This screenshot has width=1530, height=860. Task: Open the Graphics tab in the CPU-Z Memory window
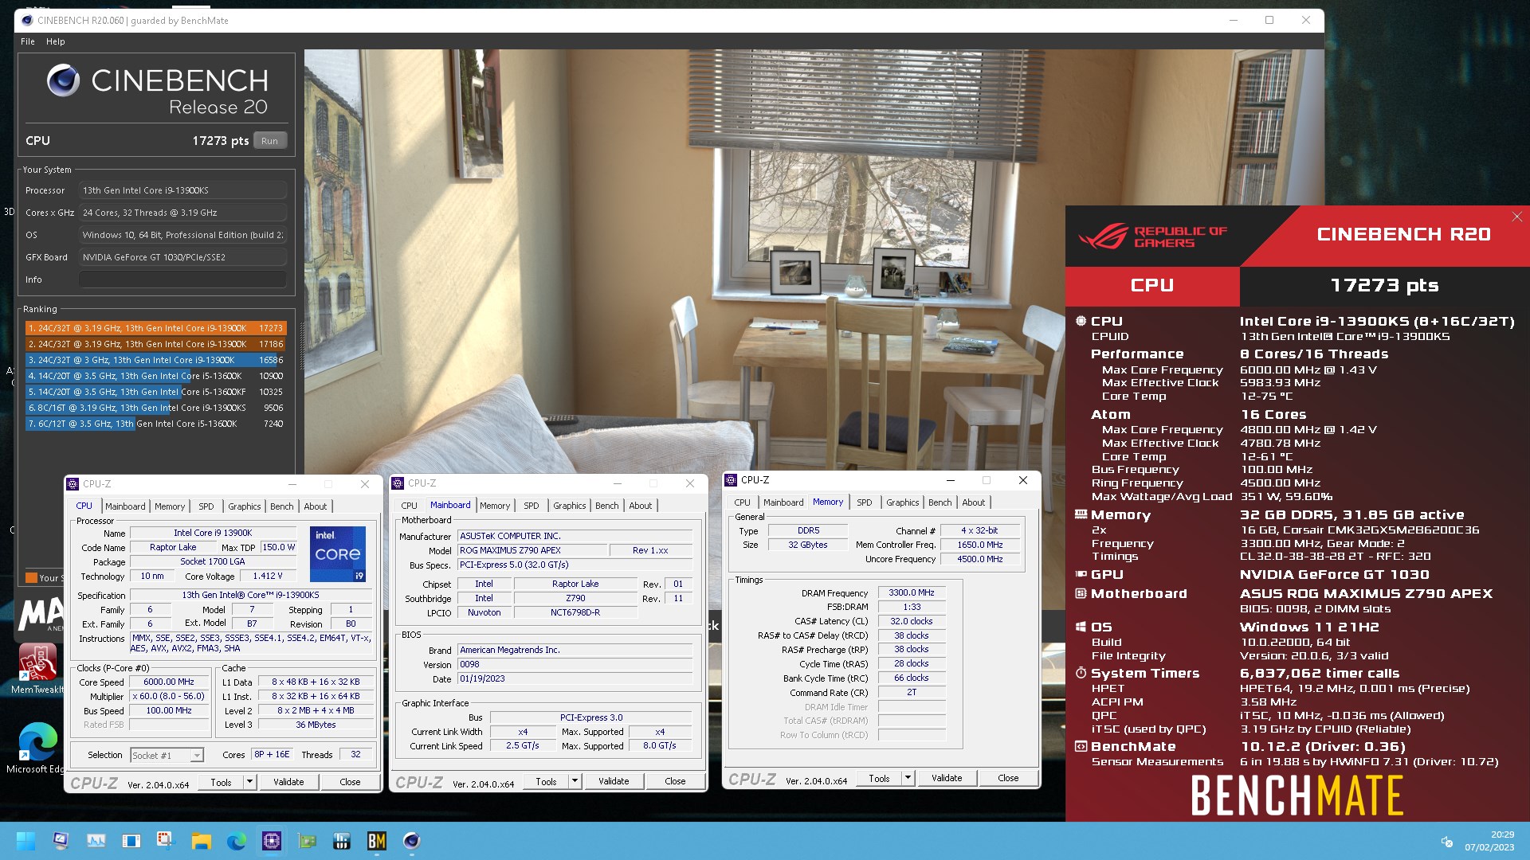(x=903, y=502)
